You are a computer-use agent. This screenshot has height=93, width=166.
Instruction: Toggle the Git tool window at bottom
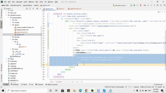pos(31,84)
